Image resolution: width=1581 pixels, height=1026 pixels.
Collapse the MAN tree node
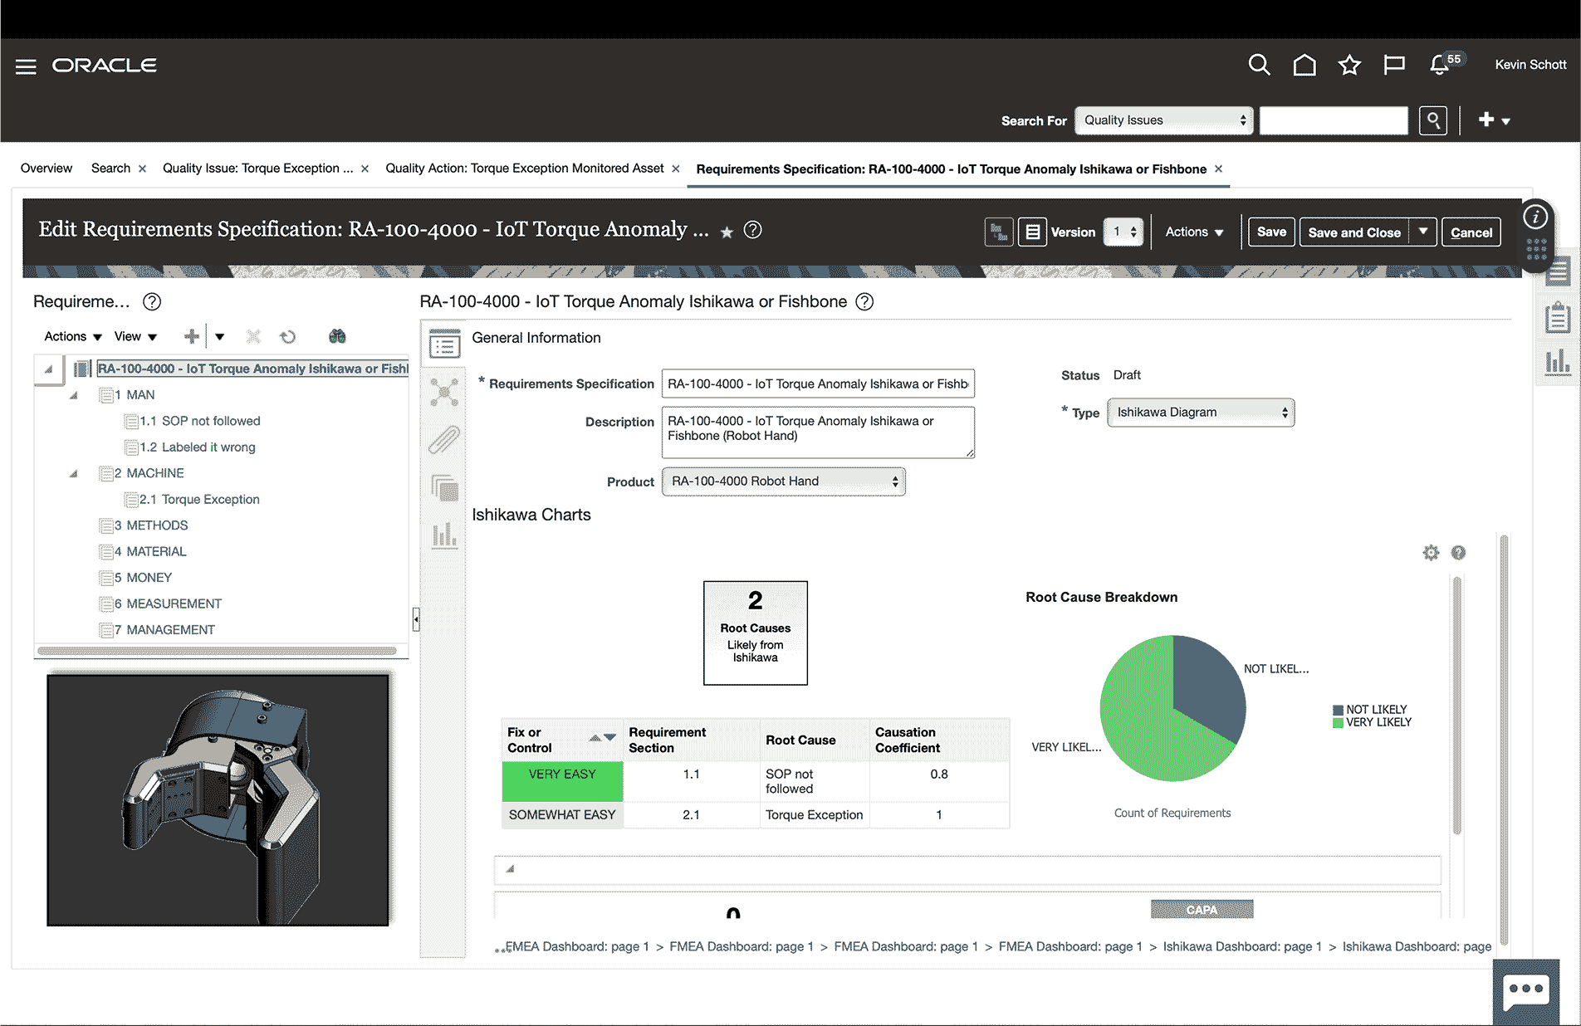pos(74,395)
